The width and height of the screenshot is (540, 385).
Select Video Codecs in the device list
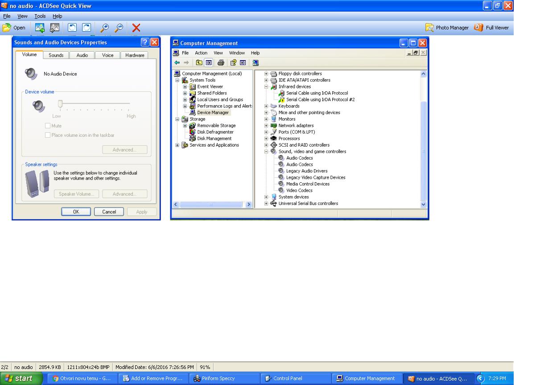coord(299,190)
